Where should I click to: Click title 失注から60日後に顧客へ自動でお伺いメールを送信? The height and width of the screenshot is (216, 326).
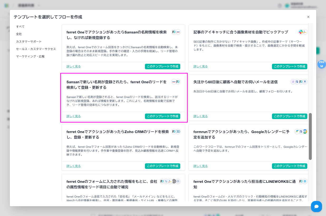235,82
